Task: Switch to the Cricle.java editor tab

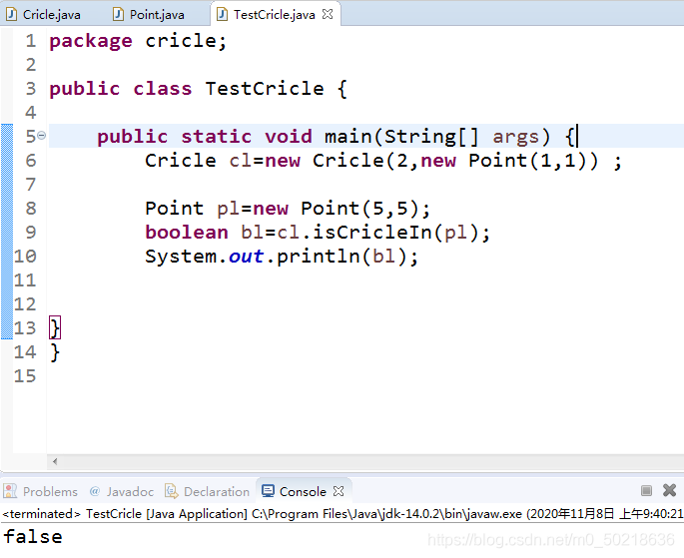Action: (x=44, y=14)
